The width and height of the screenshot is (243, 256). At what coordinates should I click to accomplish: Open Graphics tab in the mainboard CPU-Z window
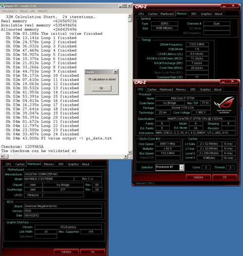pyautogui.click(x=73, y=164)
